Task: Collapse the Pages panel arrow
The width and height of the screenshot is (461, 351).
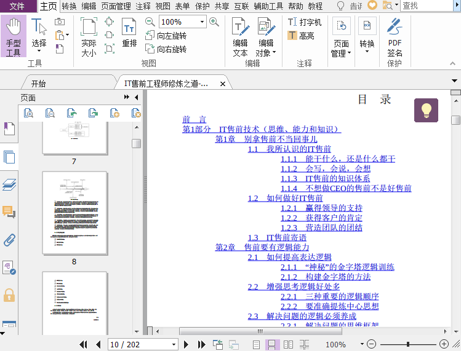Action: (x=137, y=97)
